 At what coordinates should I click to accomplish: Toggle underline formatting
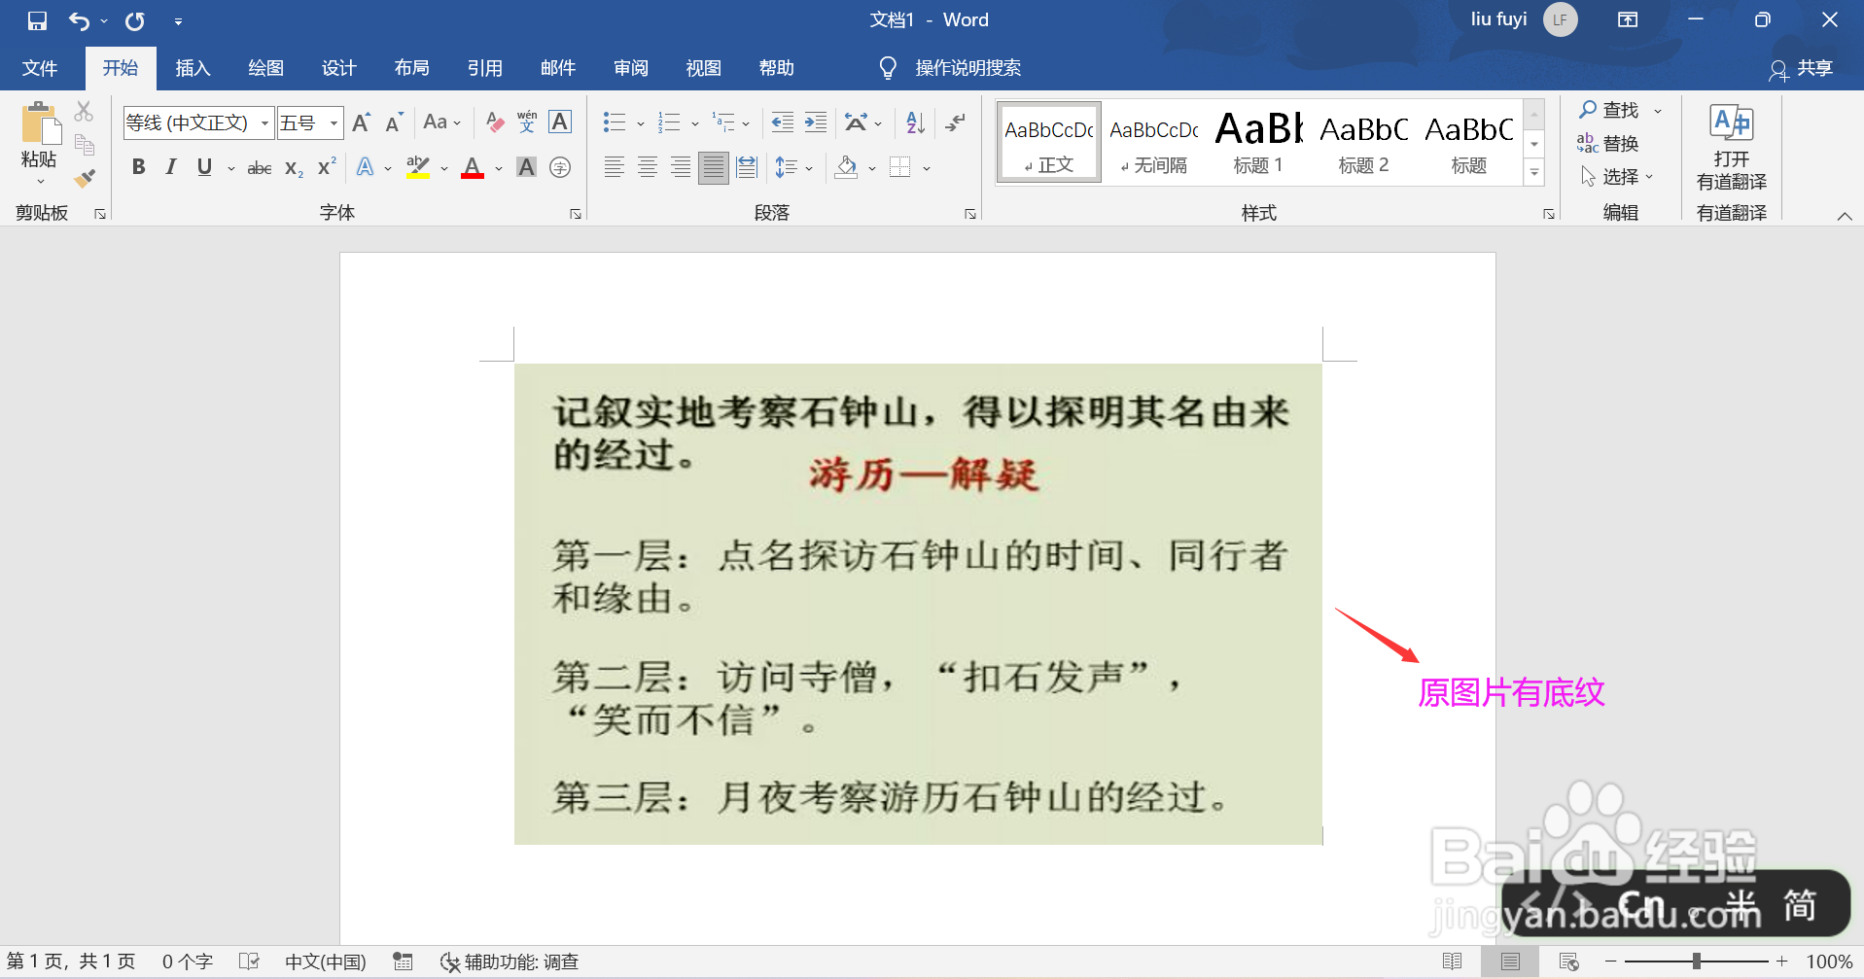pos(203,166)
